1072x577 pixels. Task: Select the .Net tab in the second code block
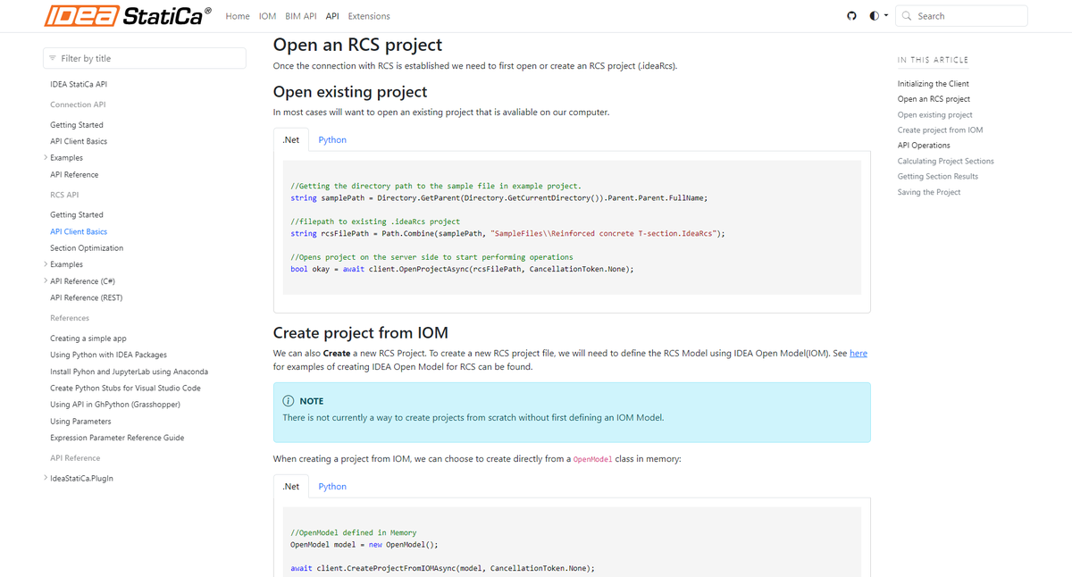290,486
